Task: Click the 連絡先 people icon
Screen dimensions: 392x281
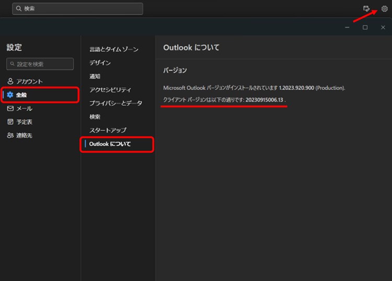Action: coord(10,136)
